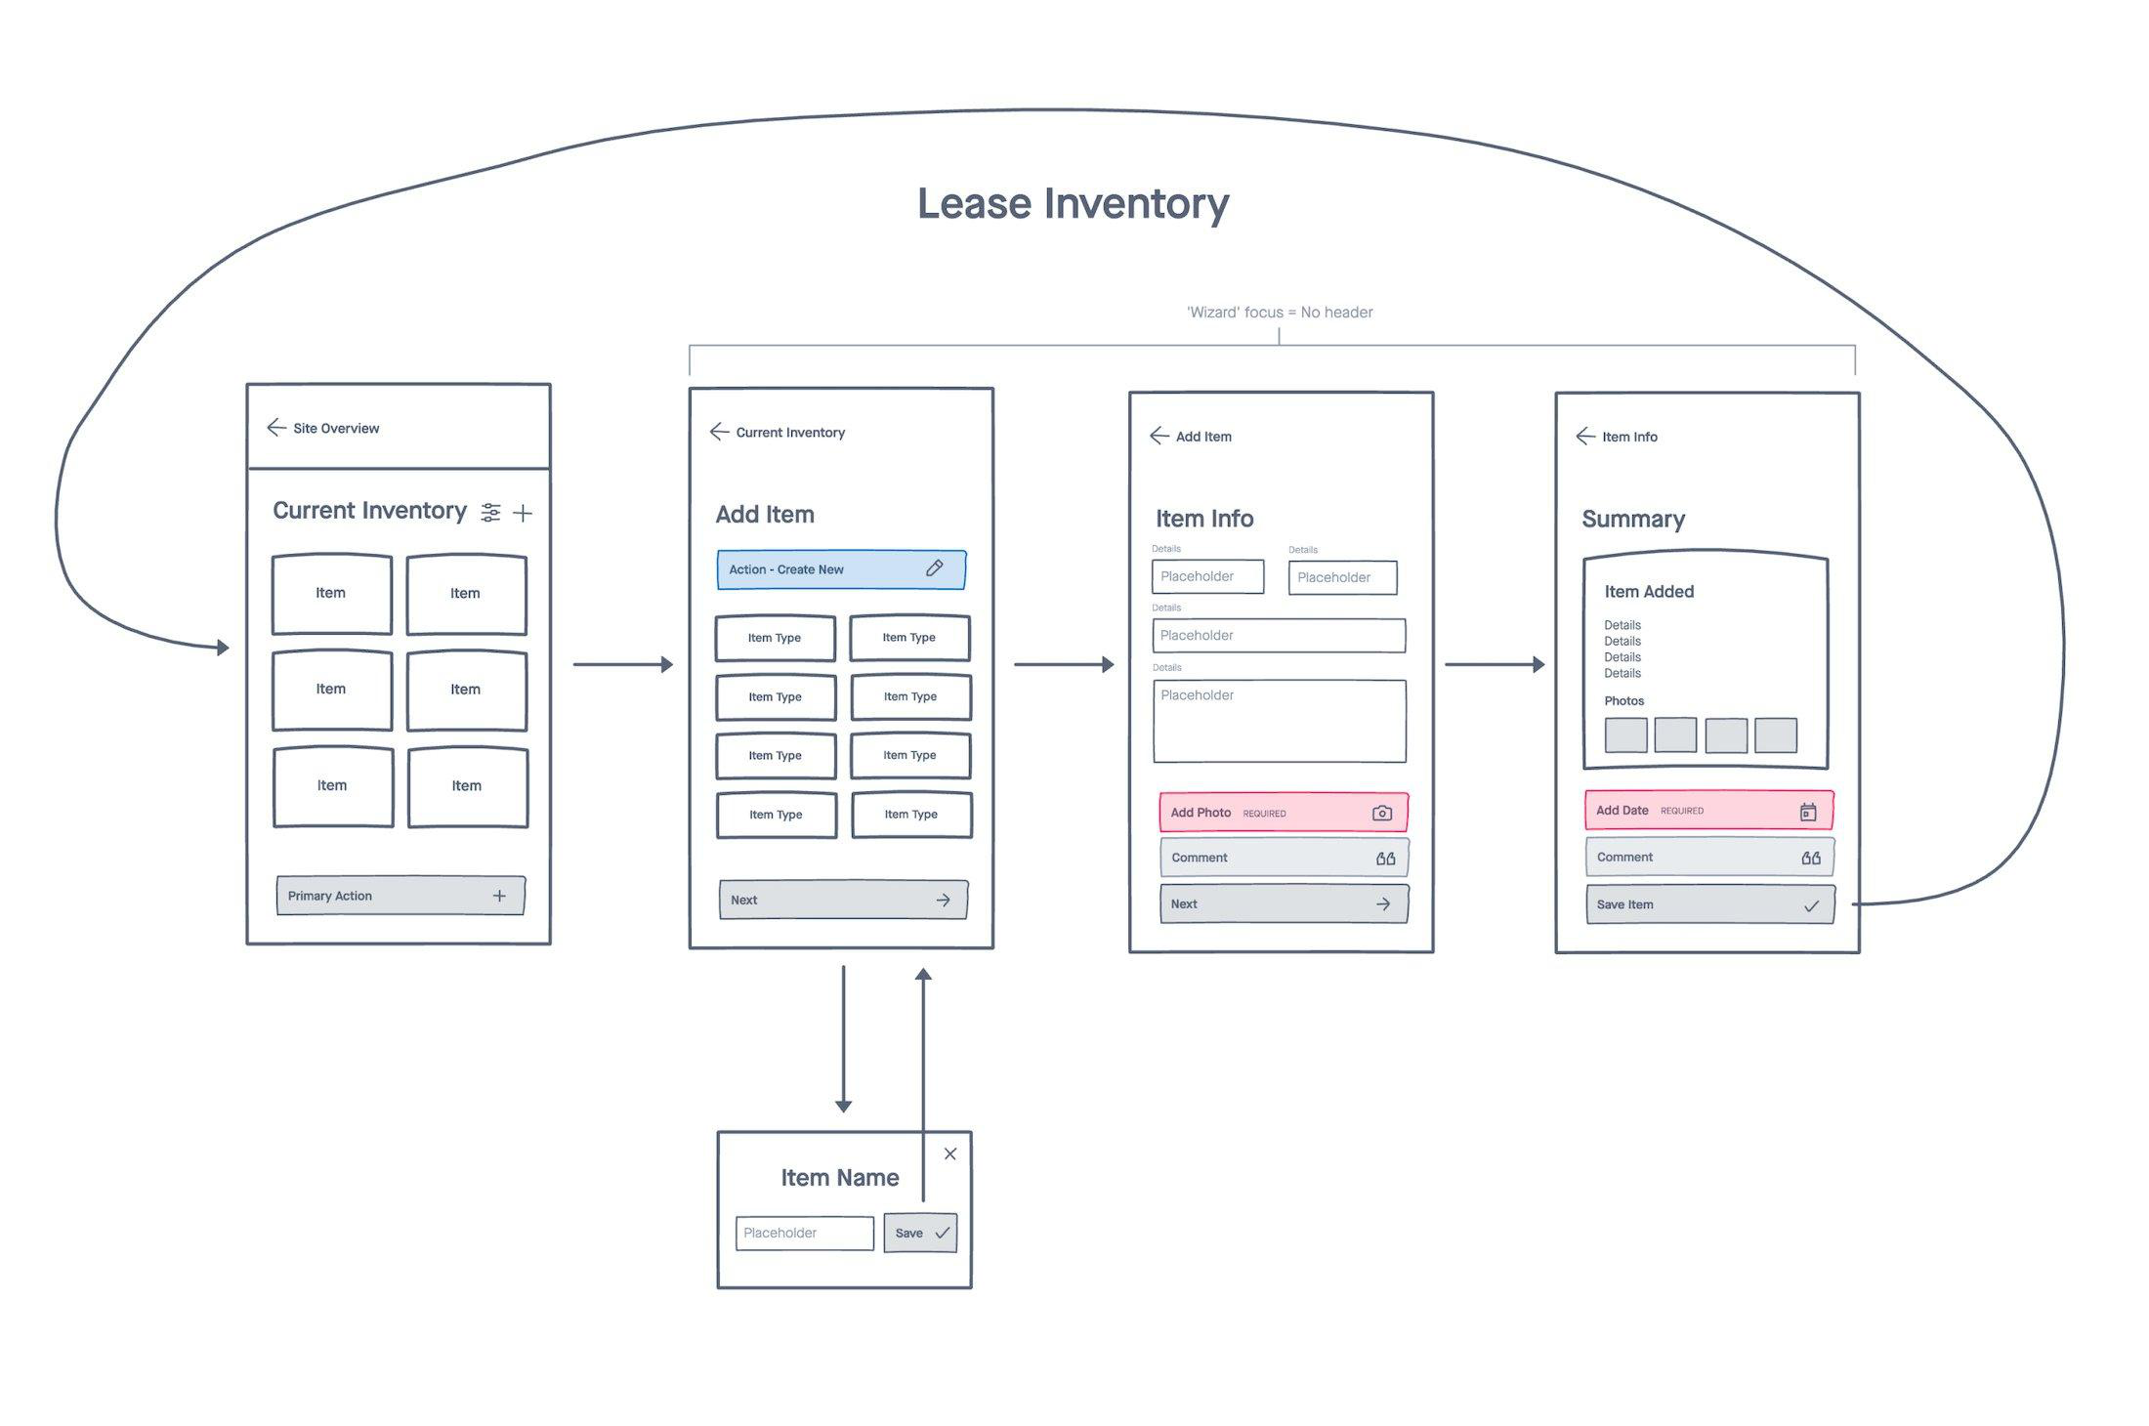Click the Add Item heading

click(x=765, y=515)
